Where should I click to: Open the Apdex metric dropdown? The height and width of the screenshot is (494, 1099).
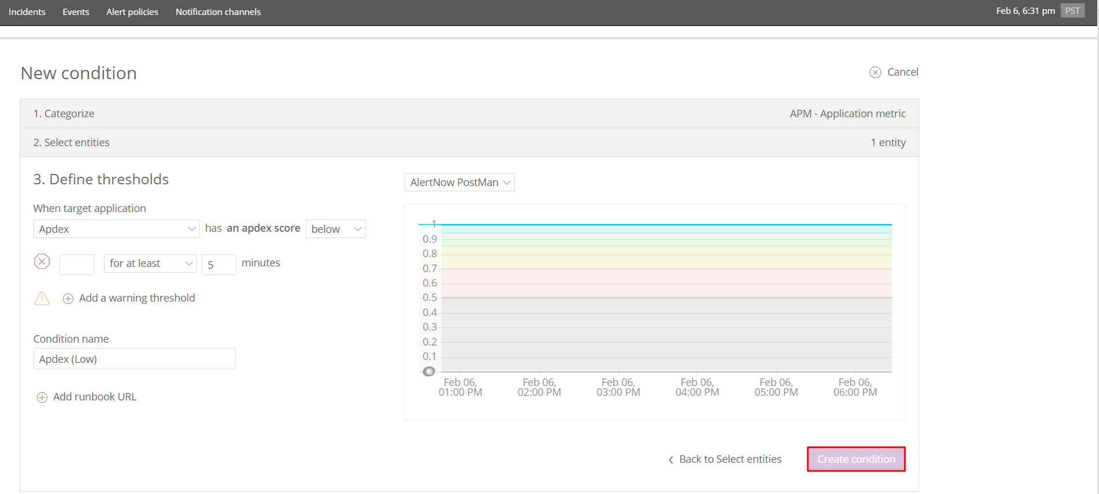click(x=116, y=229)
